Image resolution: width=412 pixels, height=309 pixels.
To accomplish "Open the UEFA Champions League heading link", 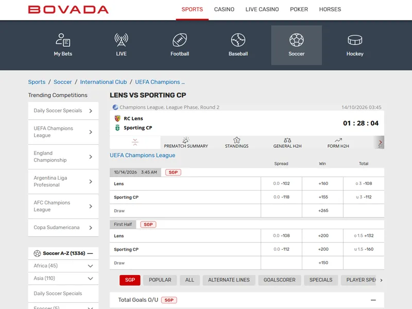I will (x=143, y=156).
